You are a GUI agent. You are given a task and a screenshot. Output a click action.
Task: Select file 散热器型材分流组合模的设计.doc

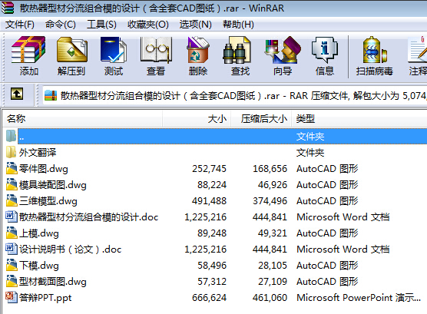click(x=88, y=217)
